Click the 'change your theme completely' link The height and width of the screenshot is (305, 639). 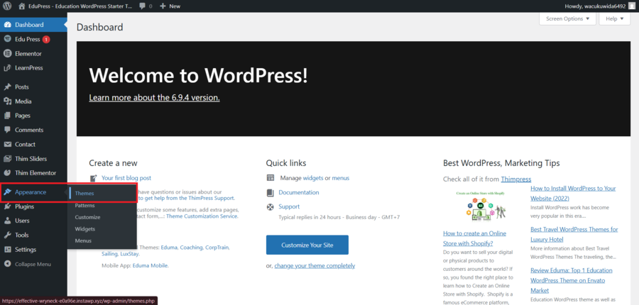(x=315, y=265)
